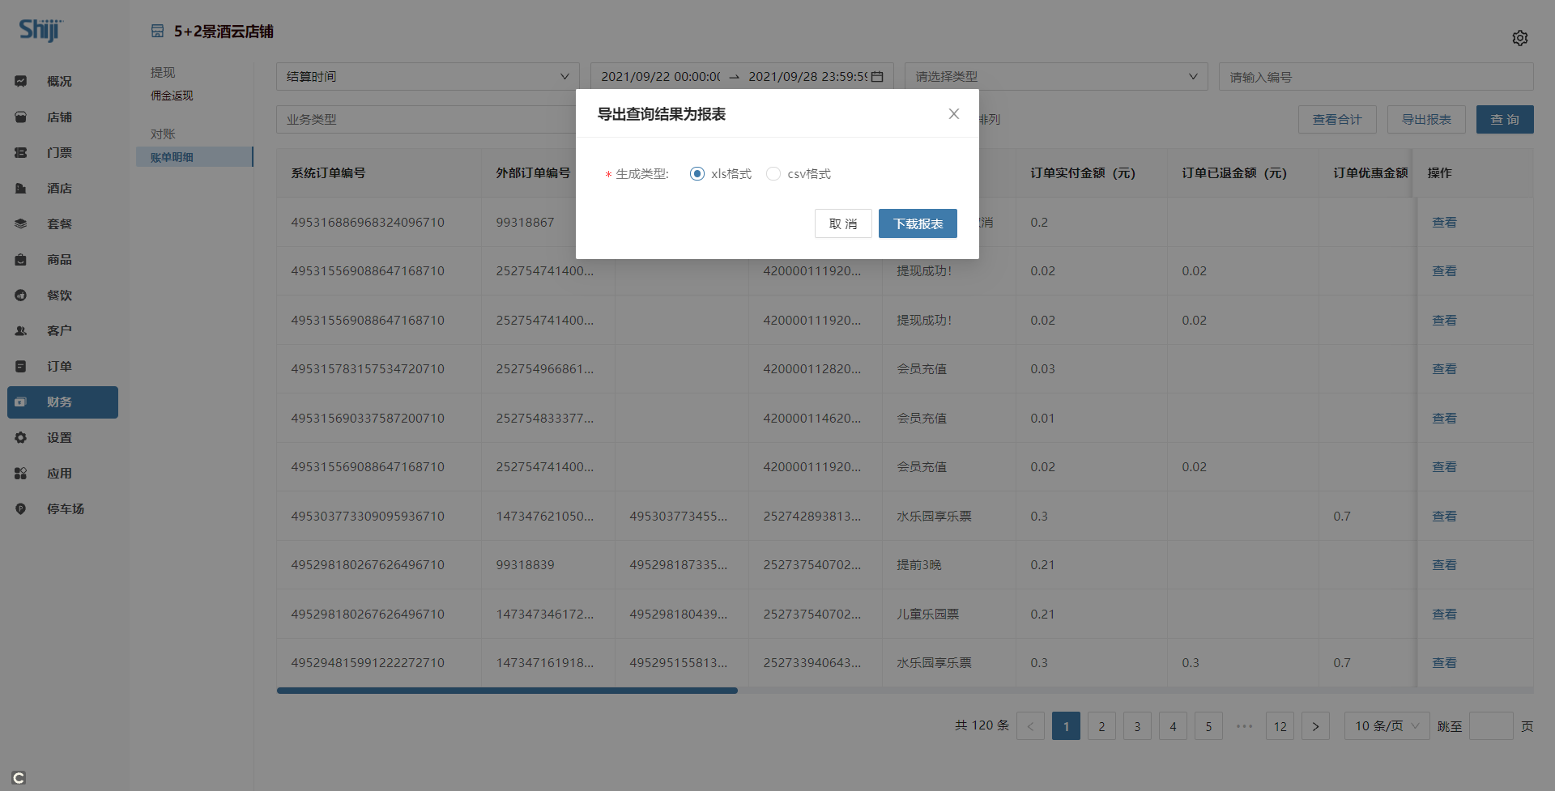Open the 酒店 hotel sidebar icon
Viewport: 1555px width, 791px height.
pyautogui.click(x=21, y=189)
